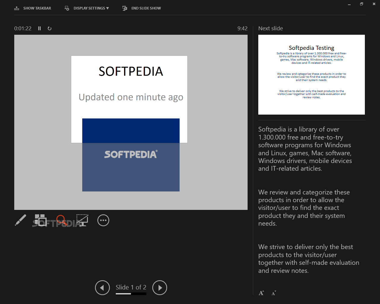The height and width of the screenshot is (304, 380).
Task: Toggle black or unblack slide show
Action: 82,220
